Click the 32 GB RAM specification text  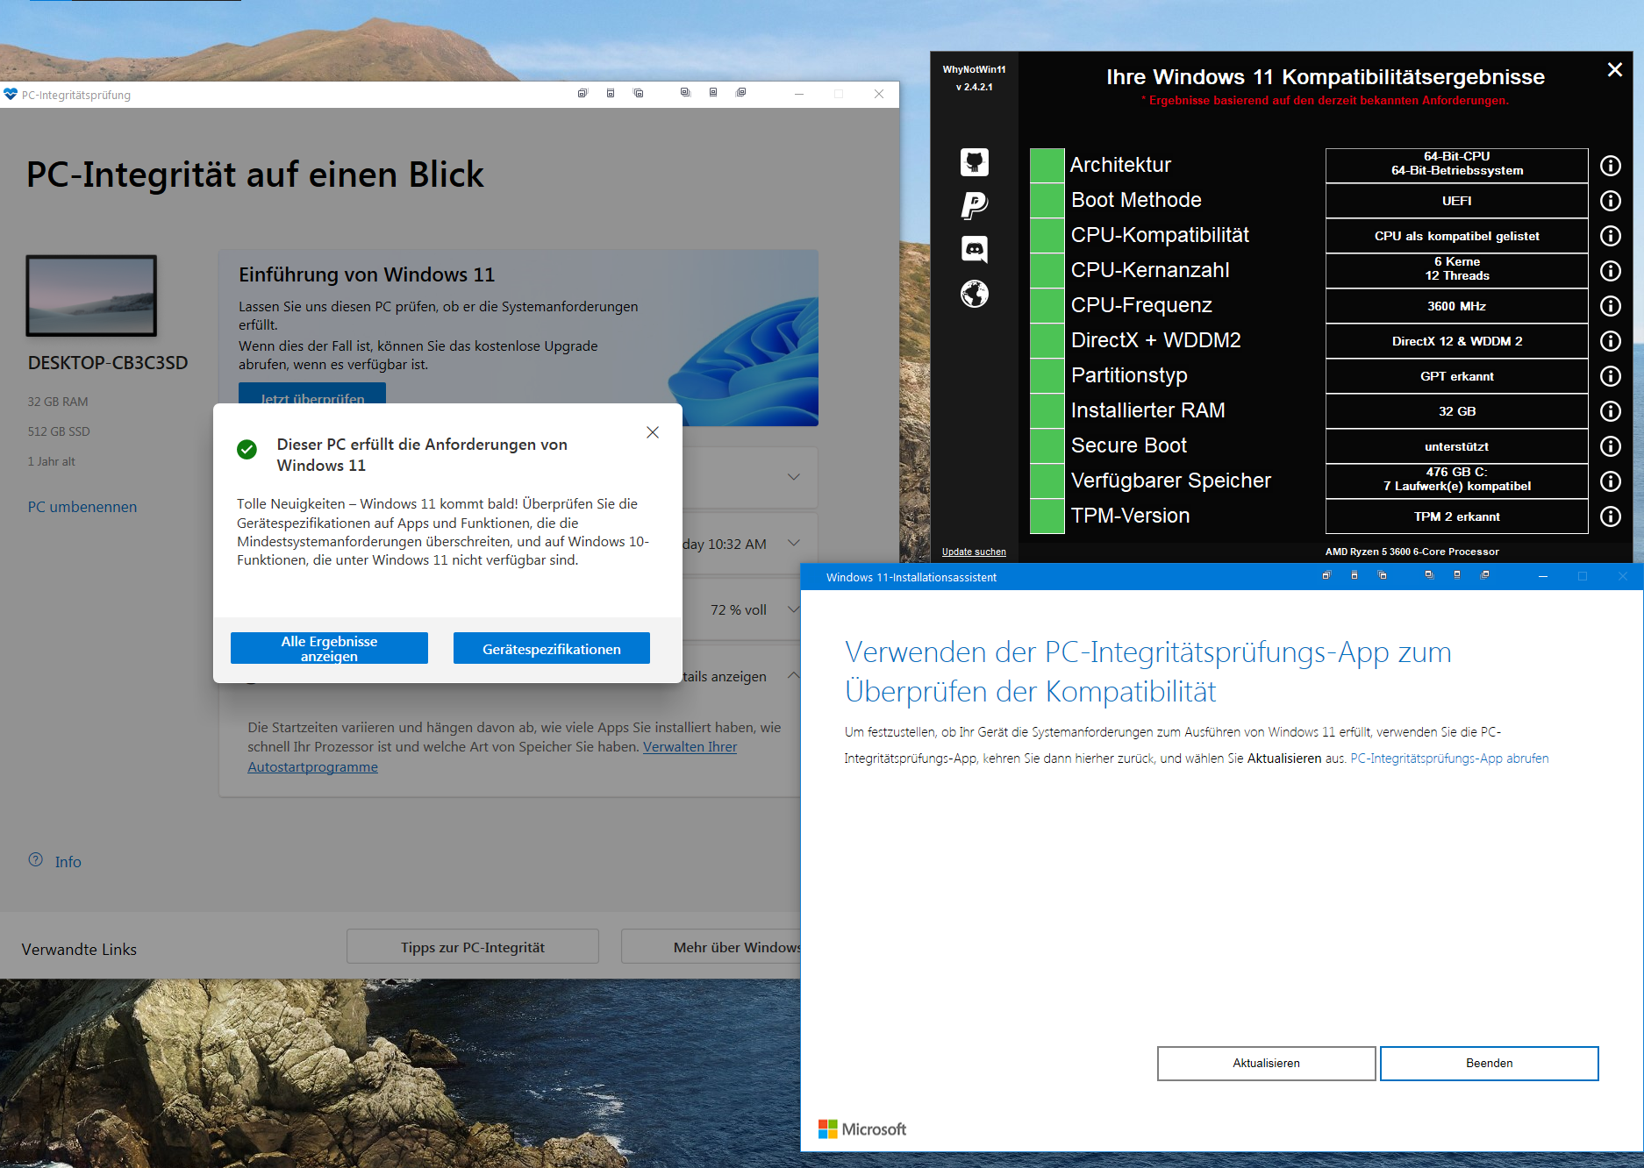[x=58, y=402]
